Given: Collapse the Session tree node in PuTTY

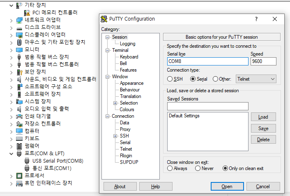Looking at the screenshot, I should point(107,37).
